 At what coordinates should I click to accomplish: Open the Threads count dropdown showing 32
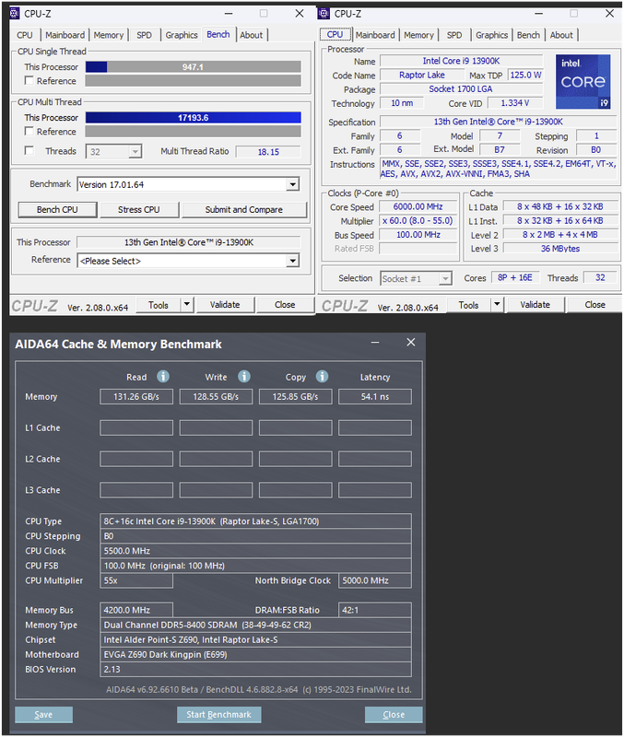pos(113,151)
